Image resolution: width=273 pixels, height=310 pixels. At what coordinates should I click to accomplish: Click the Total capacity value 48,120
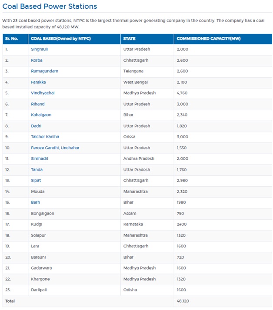point(183,301)
